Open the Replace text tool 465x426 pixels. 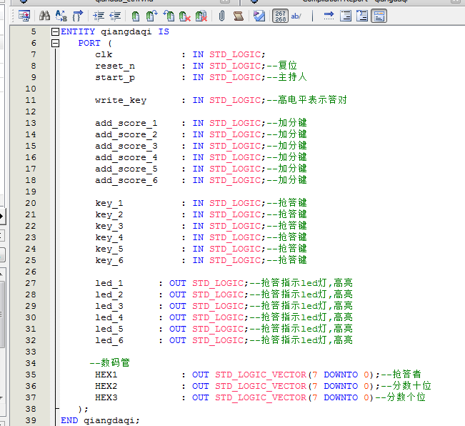point(61,16)
